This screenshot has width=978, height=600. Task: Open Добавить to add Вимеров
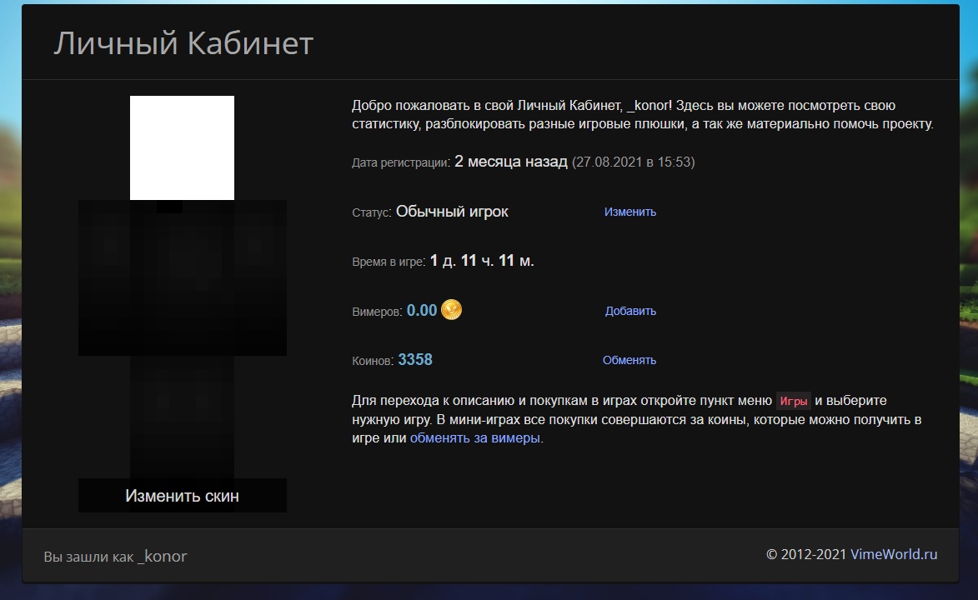pyautogui.click(x=629, y=310)
